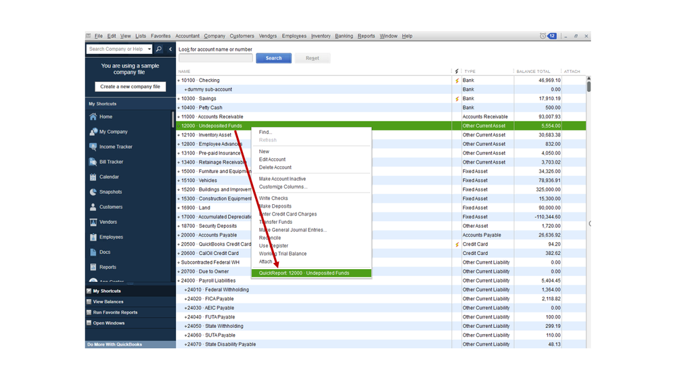Image resolution: width=676 pixels, height=380 pixels.
Task: Click the lightning column header icon
Action: point(457,72)
